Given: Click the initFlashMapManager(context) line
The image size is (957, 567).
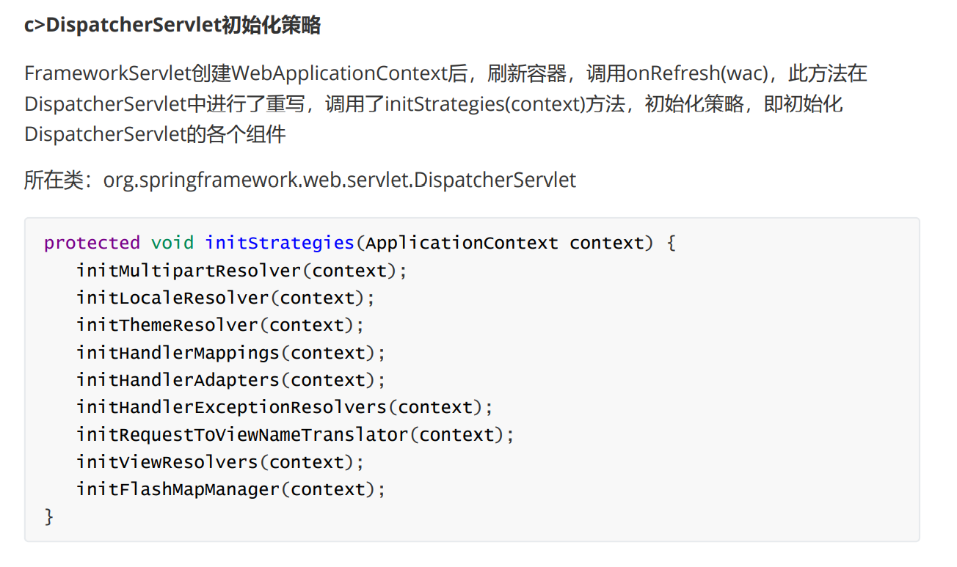Looking at the screenshot, I should click(230, 489).
